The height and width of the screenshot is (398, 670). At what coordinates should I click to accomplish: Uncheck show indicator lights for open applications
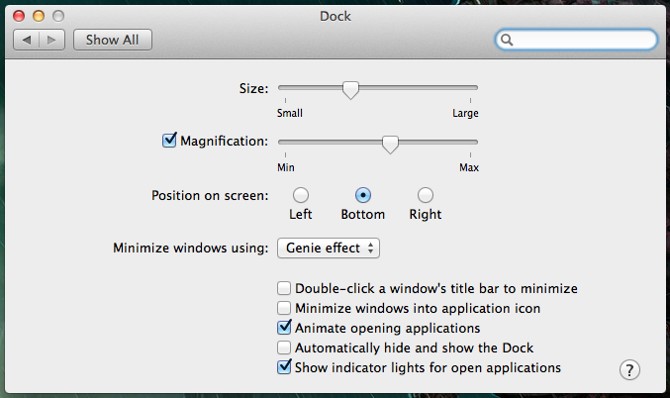[284, 366]
